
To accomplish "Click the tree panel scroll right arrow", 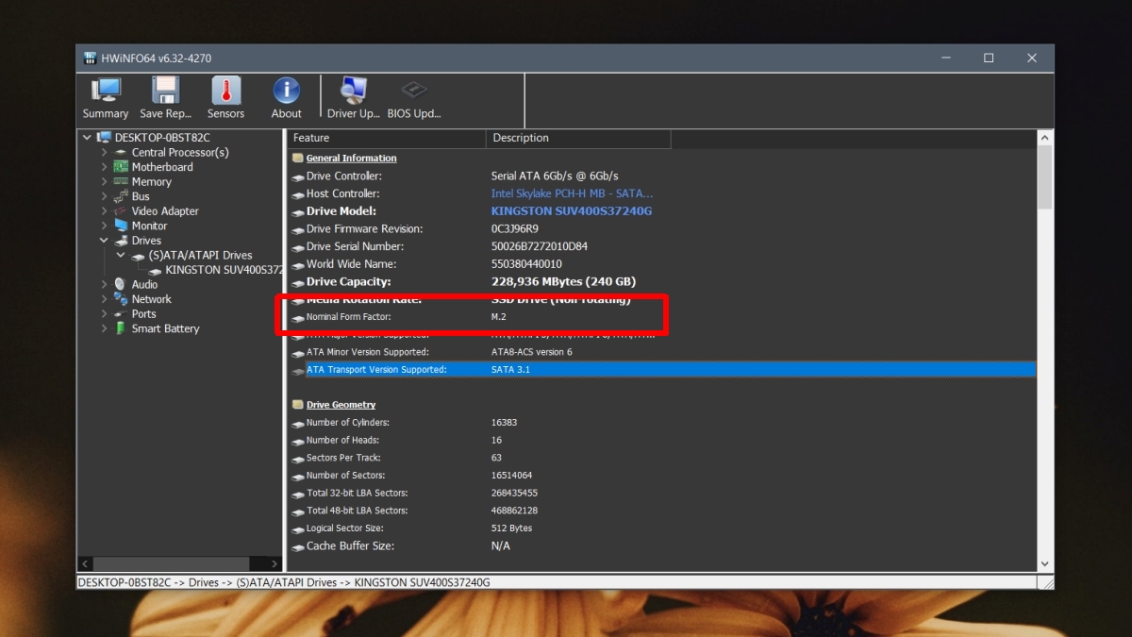I will pyautogui.click(x=275, y=564).
